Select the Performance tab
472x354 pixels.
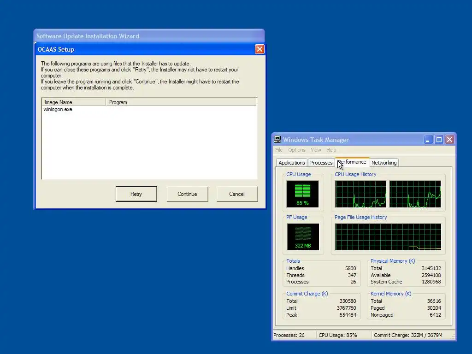pyautogui.click(x=352, y=162)
